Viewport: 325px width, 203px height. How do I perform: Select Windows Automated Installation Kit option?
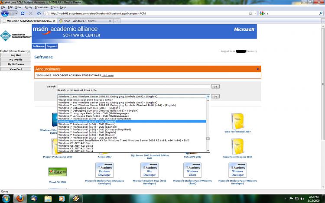coord(132,140)
